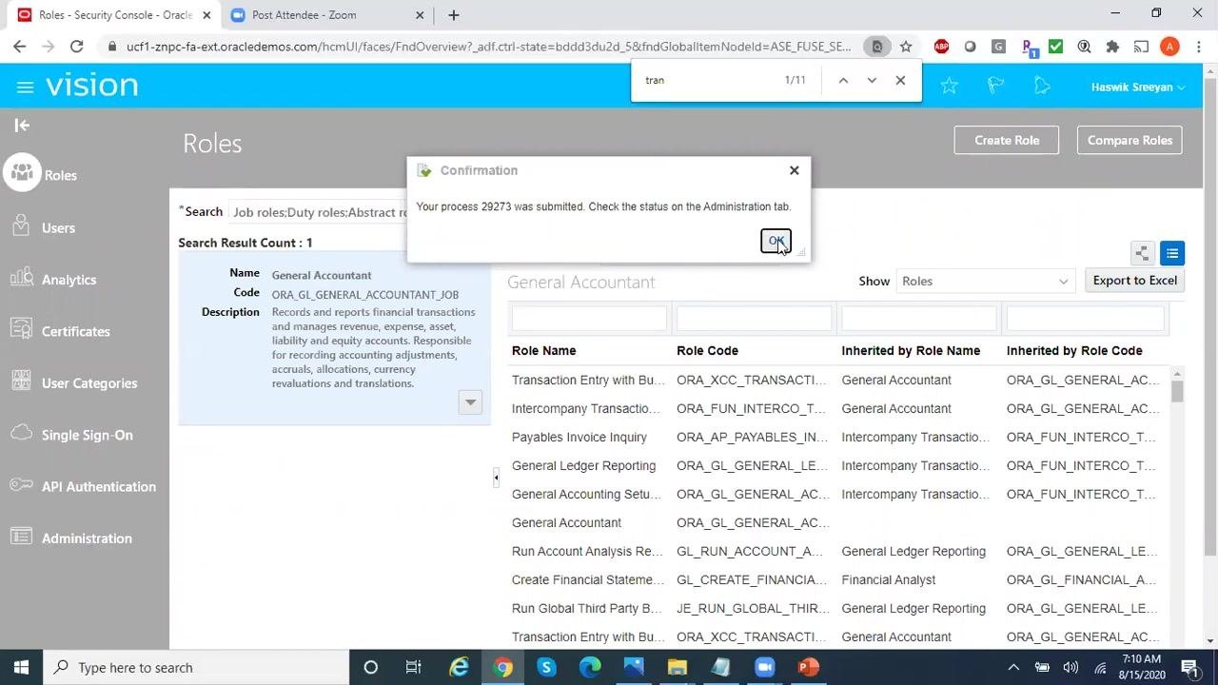1218x685 pixels.
Task: Select User Categories in the sidebar
Action: point(89,382)
